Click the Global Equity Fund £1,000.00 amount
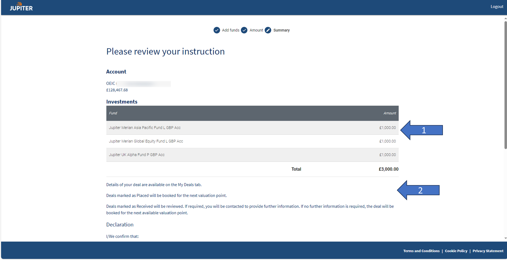The height and width of the screenshot is (260, 507). pos(387,141)
